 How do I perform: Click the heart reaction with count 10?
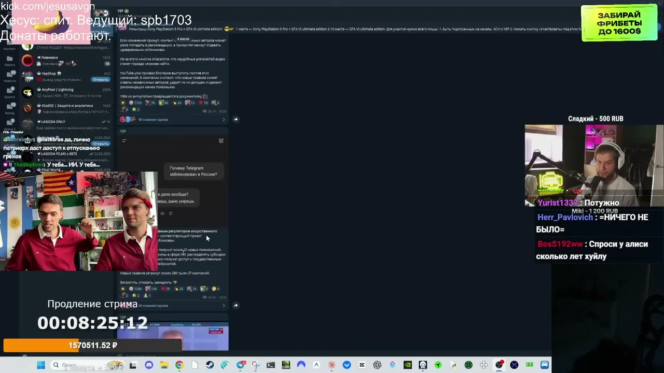pos(202,103)
